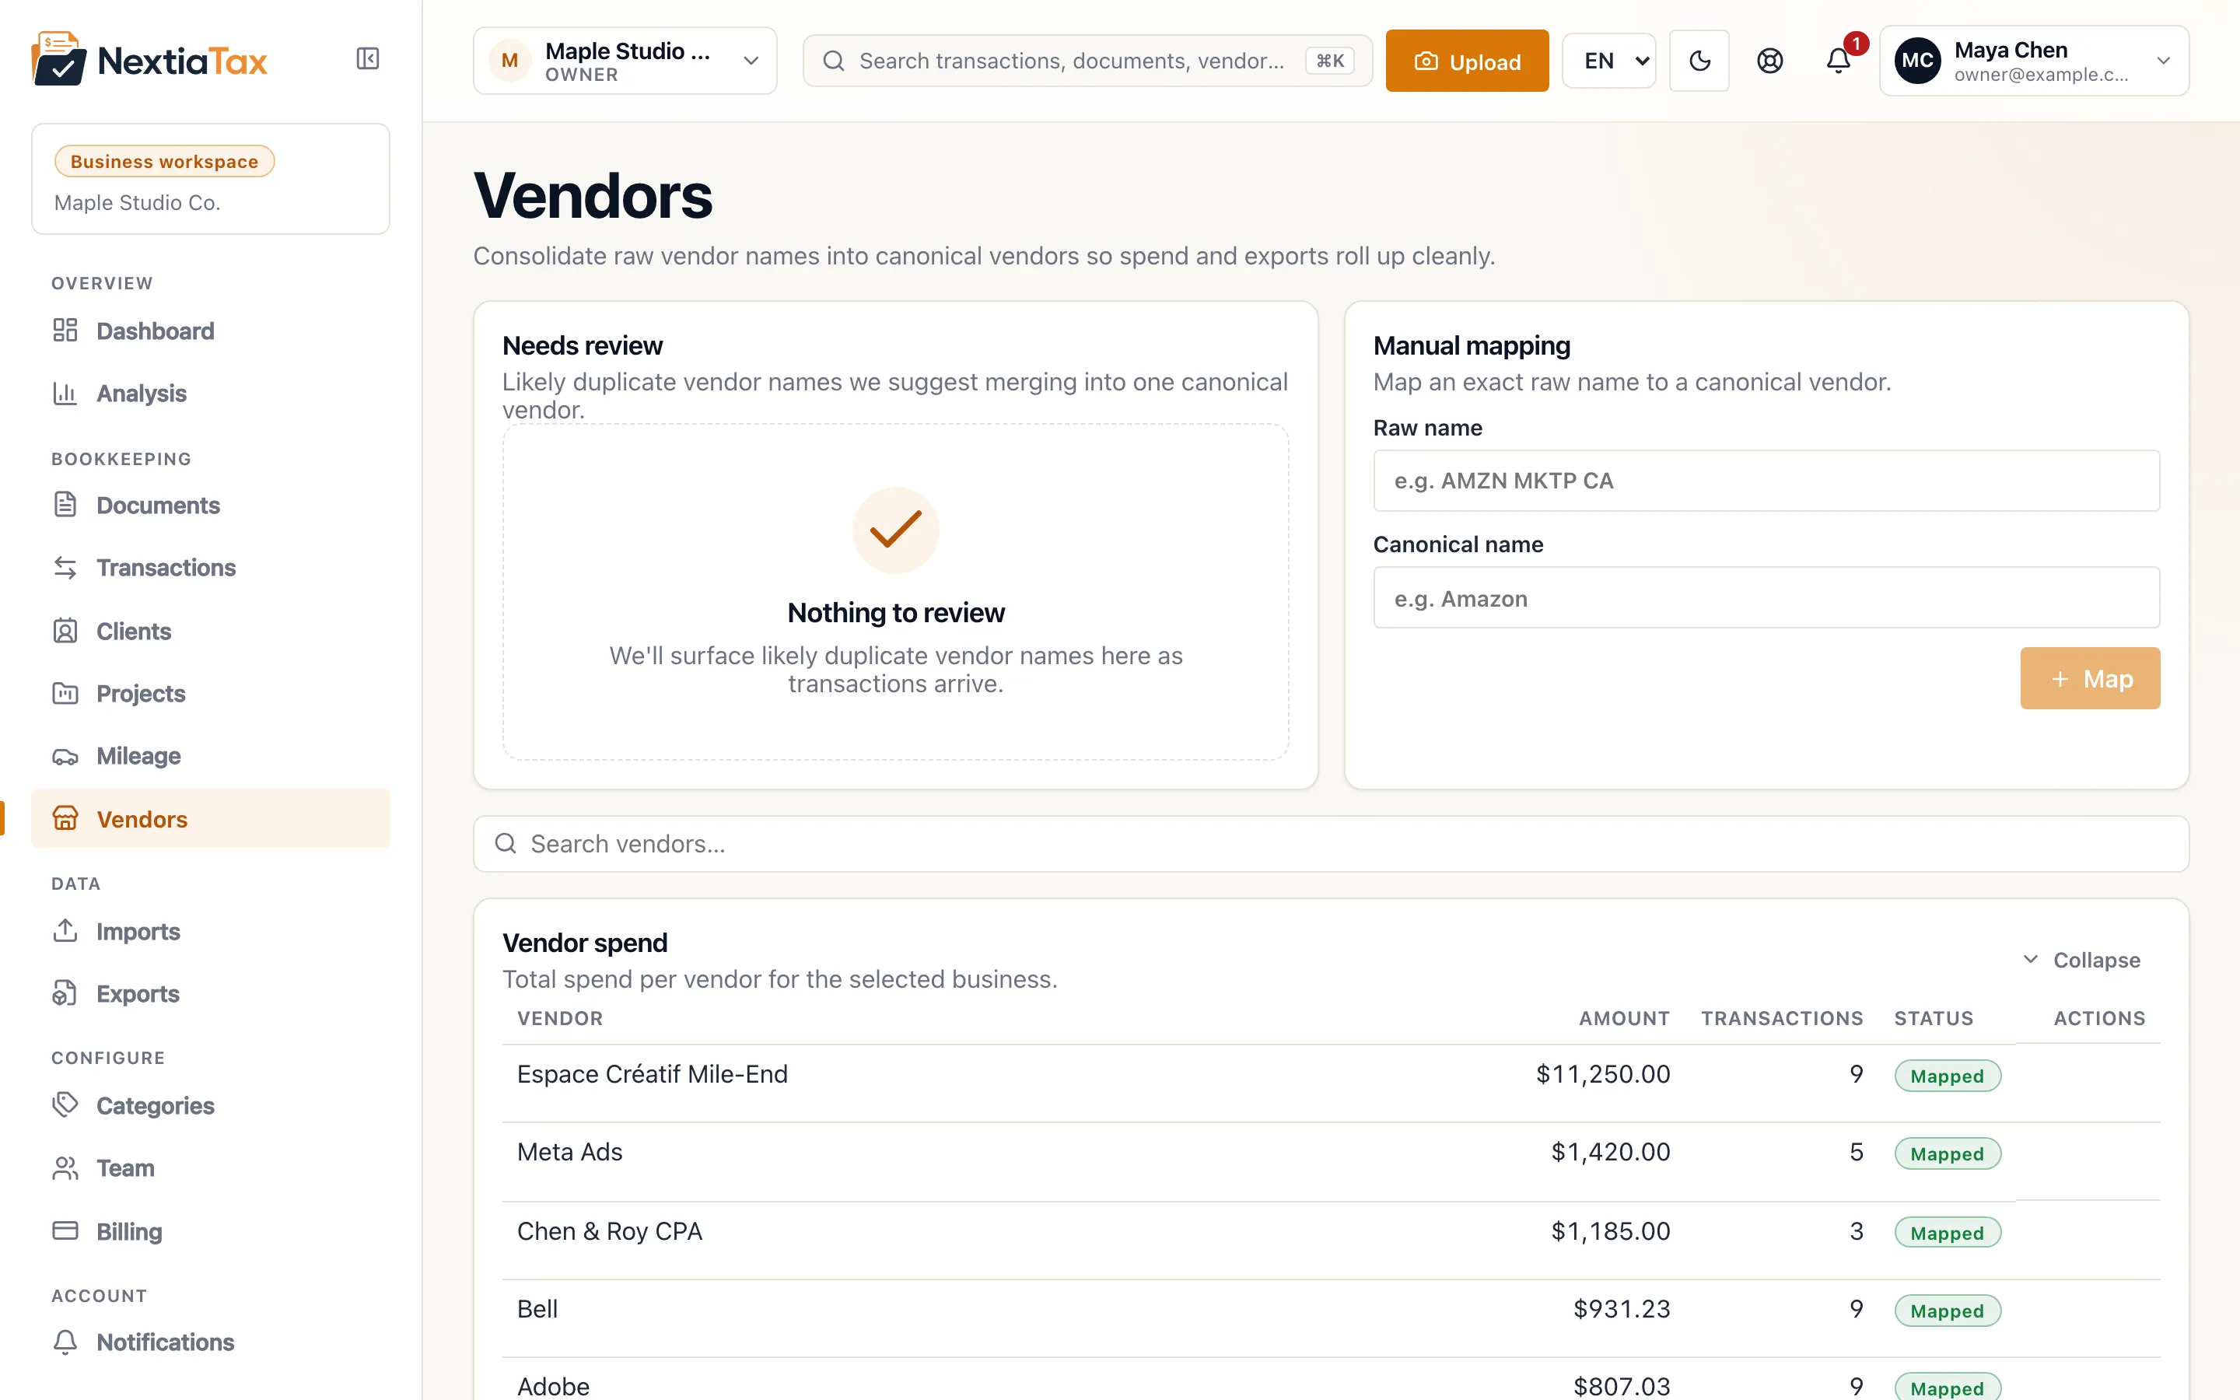The height and width of the screenshot is (1400, 2240).
Task: Click the Vendors storefront icon
Action: tap(65, 818)
